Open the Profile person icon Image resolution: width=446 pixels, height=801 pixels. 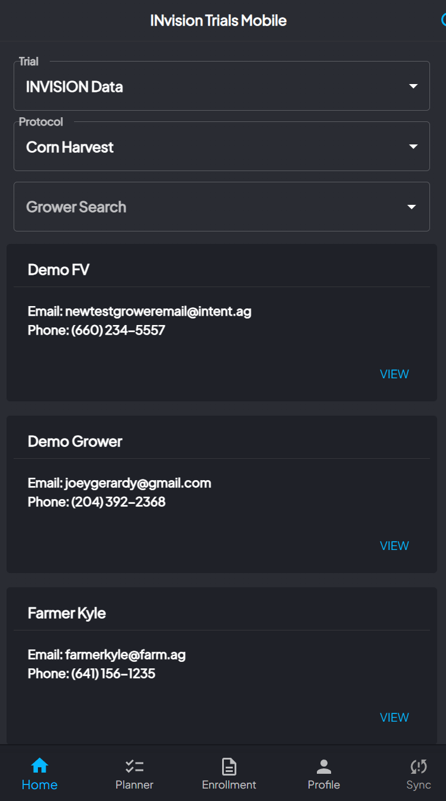coord(324,767)
